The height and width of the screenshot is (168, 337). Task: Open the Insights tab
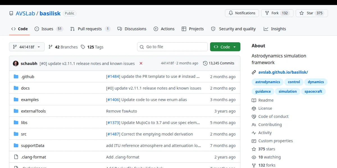click(x=275, y=29)
